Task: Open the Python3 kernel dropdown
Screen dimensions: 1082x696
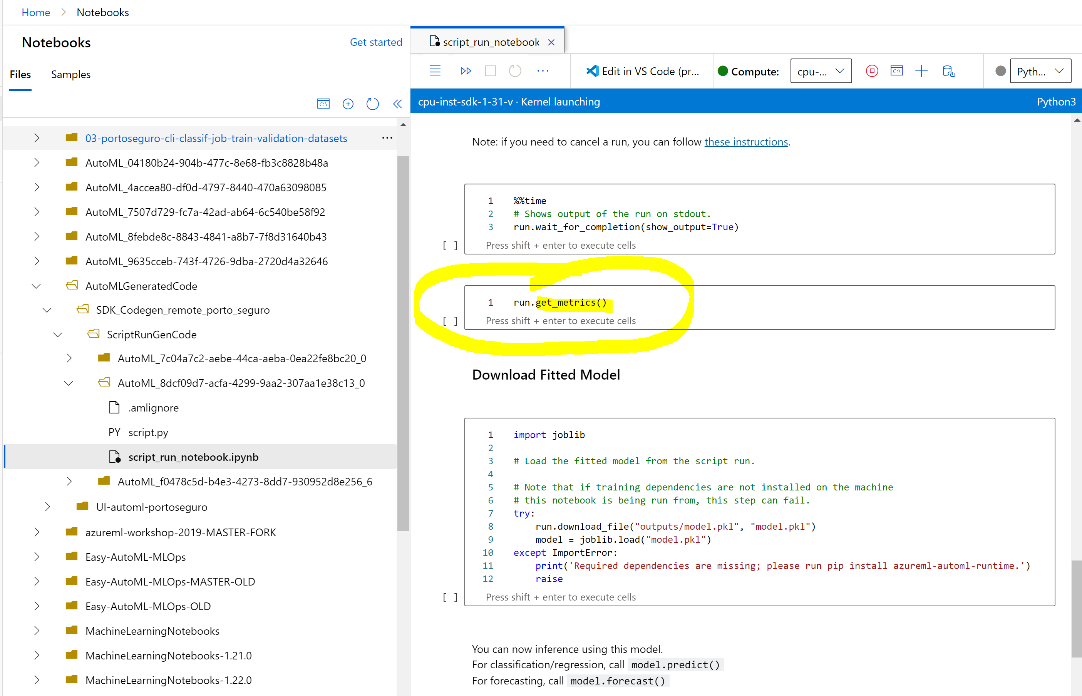Action: pyautogui.click(x=1040, y=71)
